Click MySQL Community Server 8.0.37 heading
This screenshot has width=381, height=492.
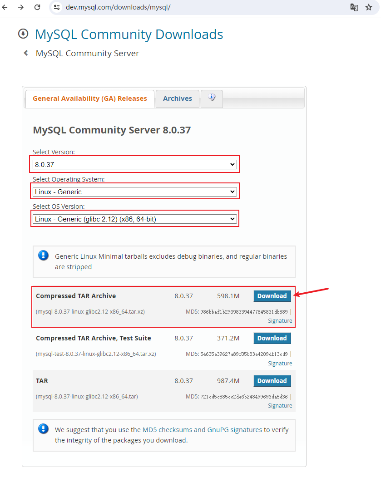[x=112, y=130]
